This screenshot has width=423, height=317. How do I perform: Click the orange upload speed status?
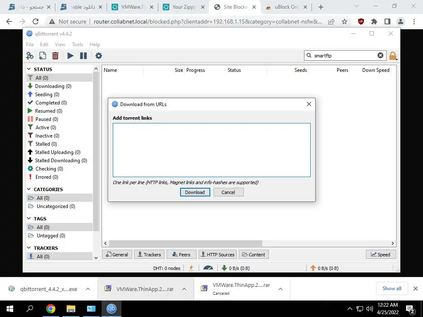click(324, 268)
